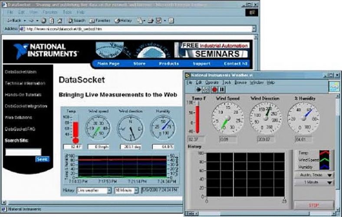Expand the Austin, Texas location dropdown
Viewport: 342px width, 217px height.
(x=330, y=175)
